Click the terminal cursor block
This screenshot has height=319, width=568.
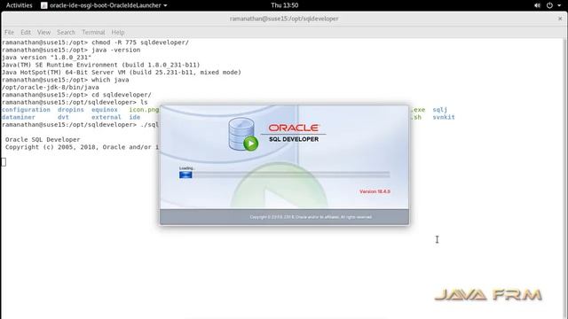[x=4, y=162]
